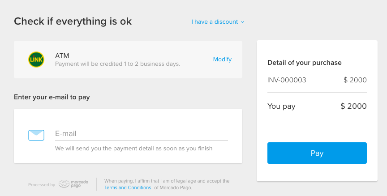Focus the E-mail input field
The height and width of the screenshot is (196, 387).
coord(141,133)
